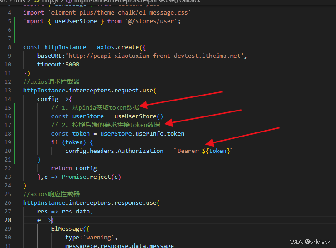Click http.js in the breadcrumb

[50, 1]
